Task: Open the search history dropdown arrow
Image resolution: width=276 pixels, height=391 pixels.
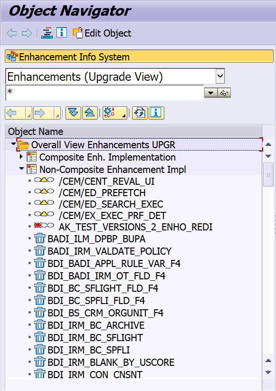Action: [210, 93]
